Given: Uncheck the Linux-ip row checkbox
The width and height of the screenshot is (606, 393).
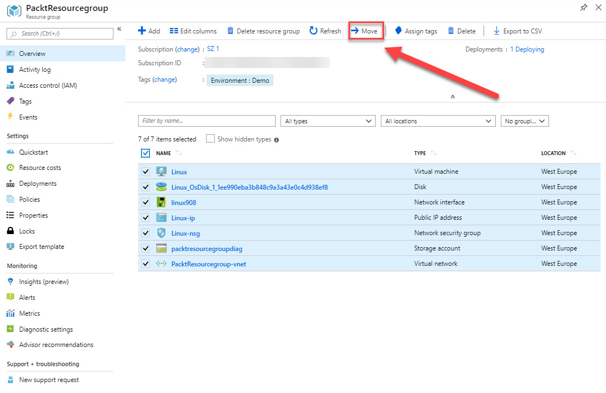Looking at the screenshot, I should (x=145, y=218).
